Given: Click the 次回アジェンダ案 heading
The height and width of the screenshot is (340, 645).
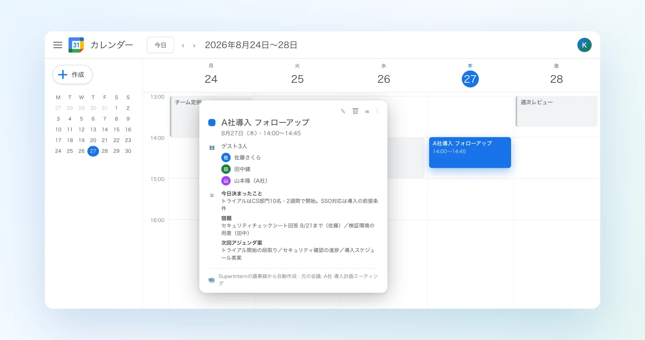Looking at the screenshot, I should coord(242,243).
